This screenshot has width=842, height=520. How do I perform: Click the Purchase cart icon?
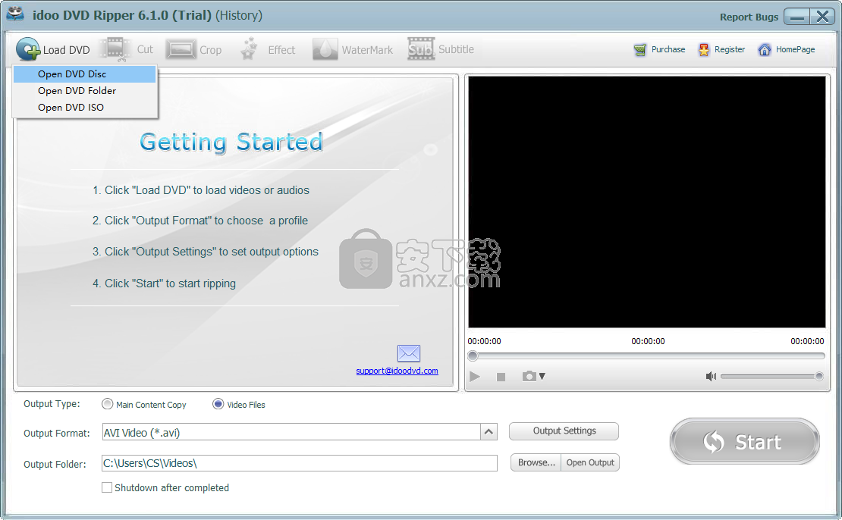point(640,50)
